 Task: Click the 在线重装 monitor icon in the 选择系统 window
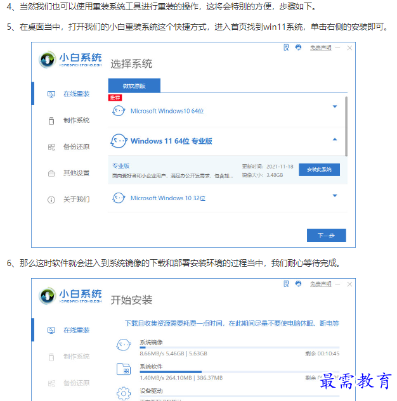pyautogui.click(x=51, y=94)
